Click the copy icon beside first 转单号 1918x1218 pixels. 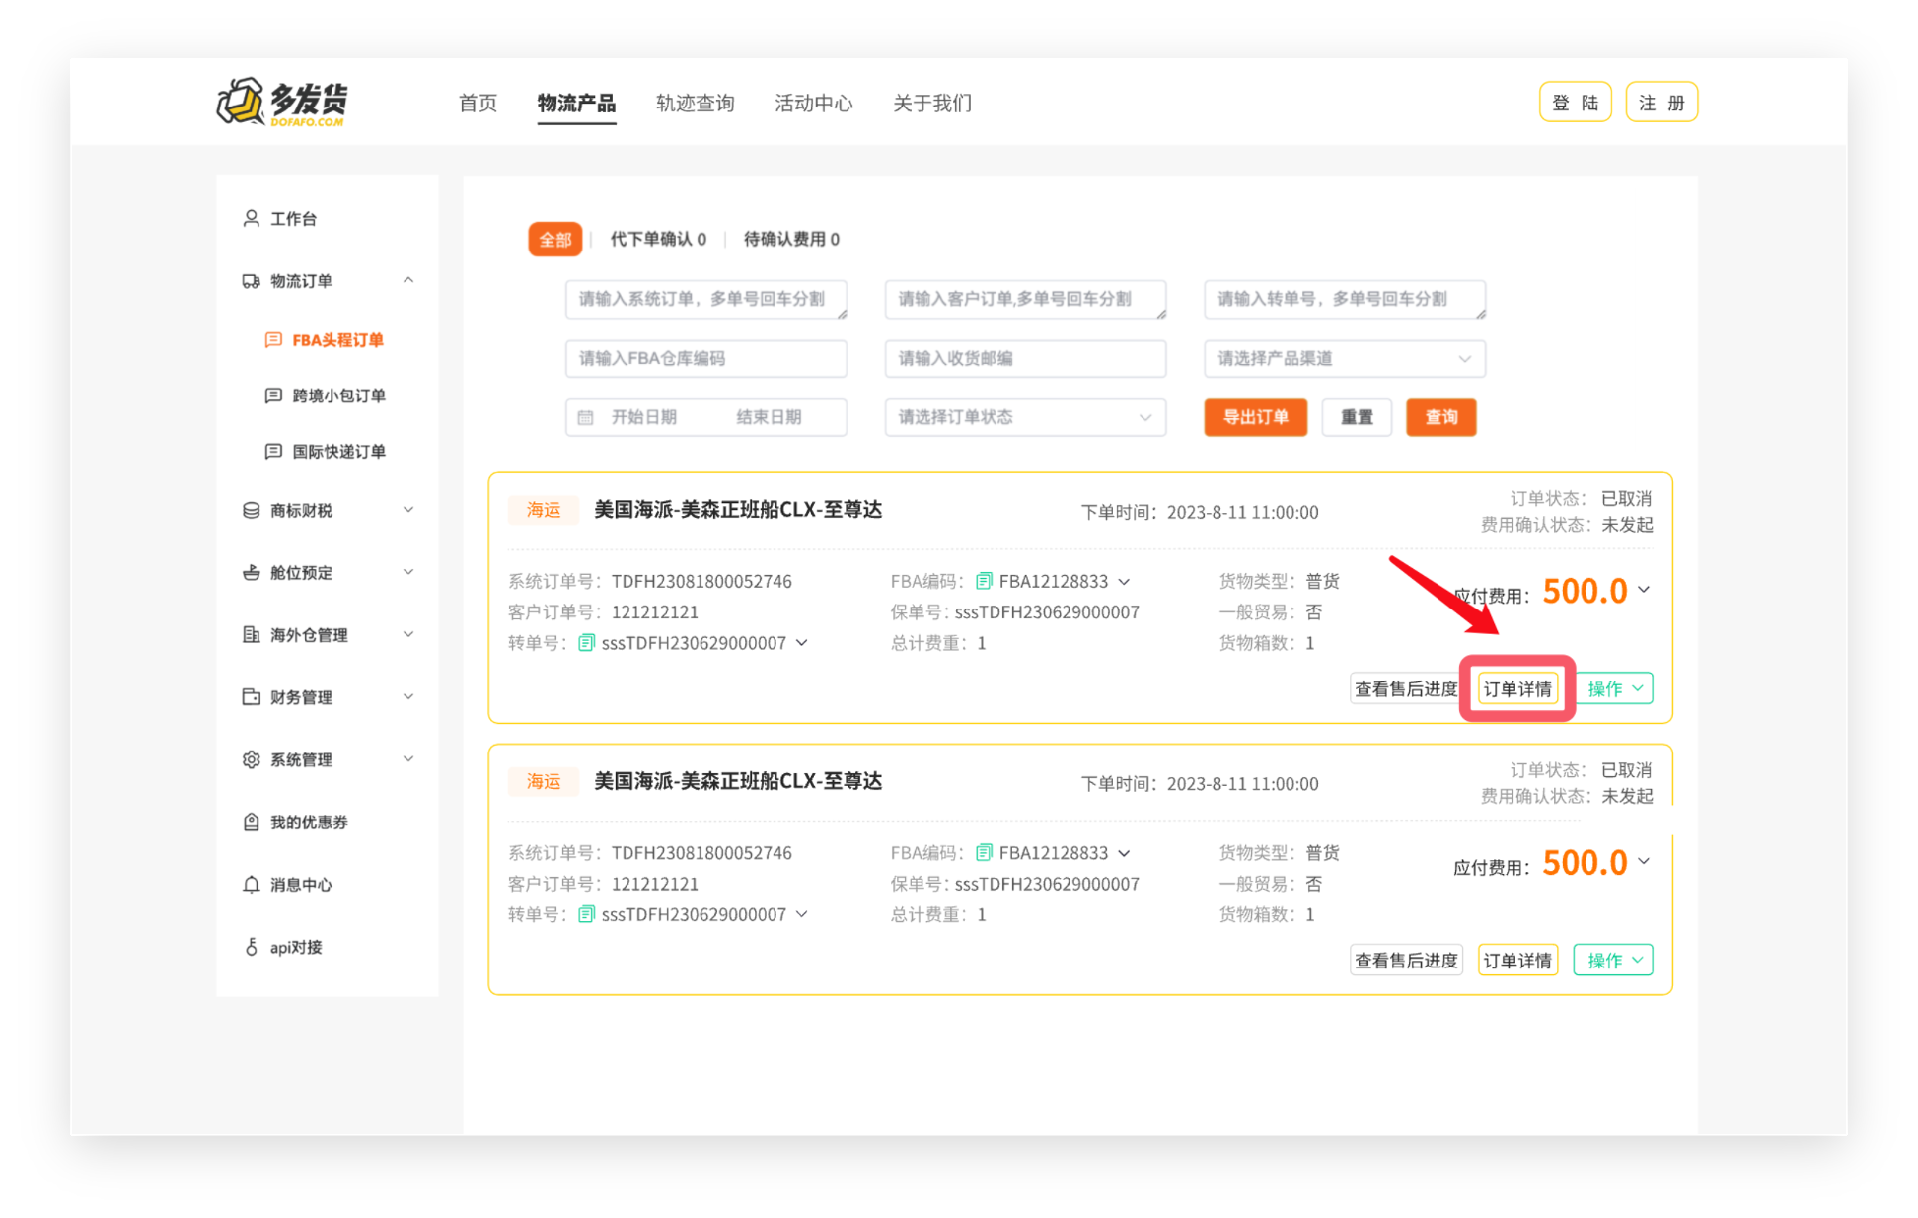[586, 643]
